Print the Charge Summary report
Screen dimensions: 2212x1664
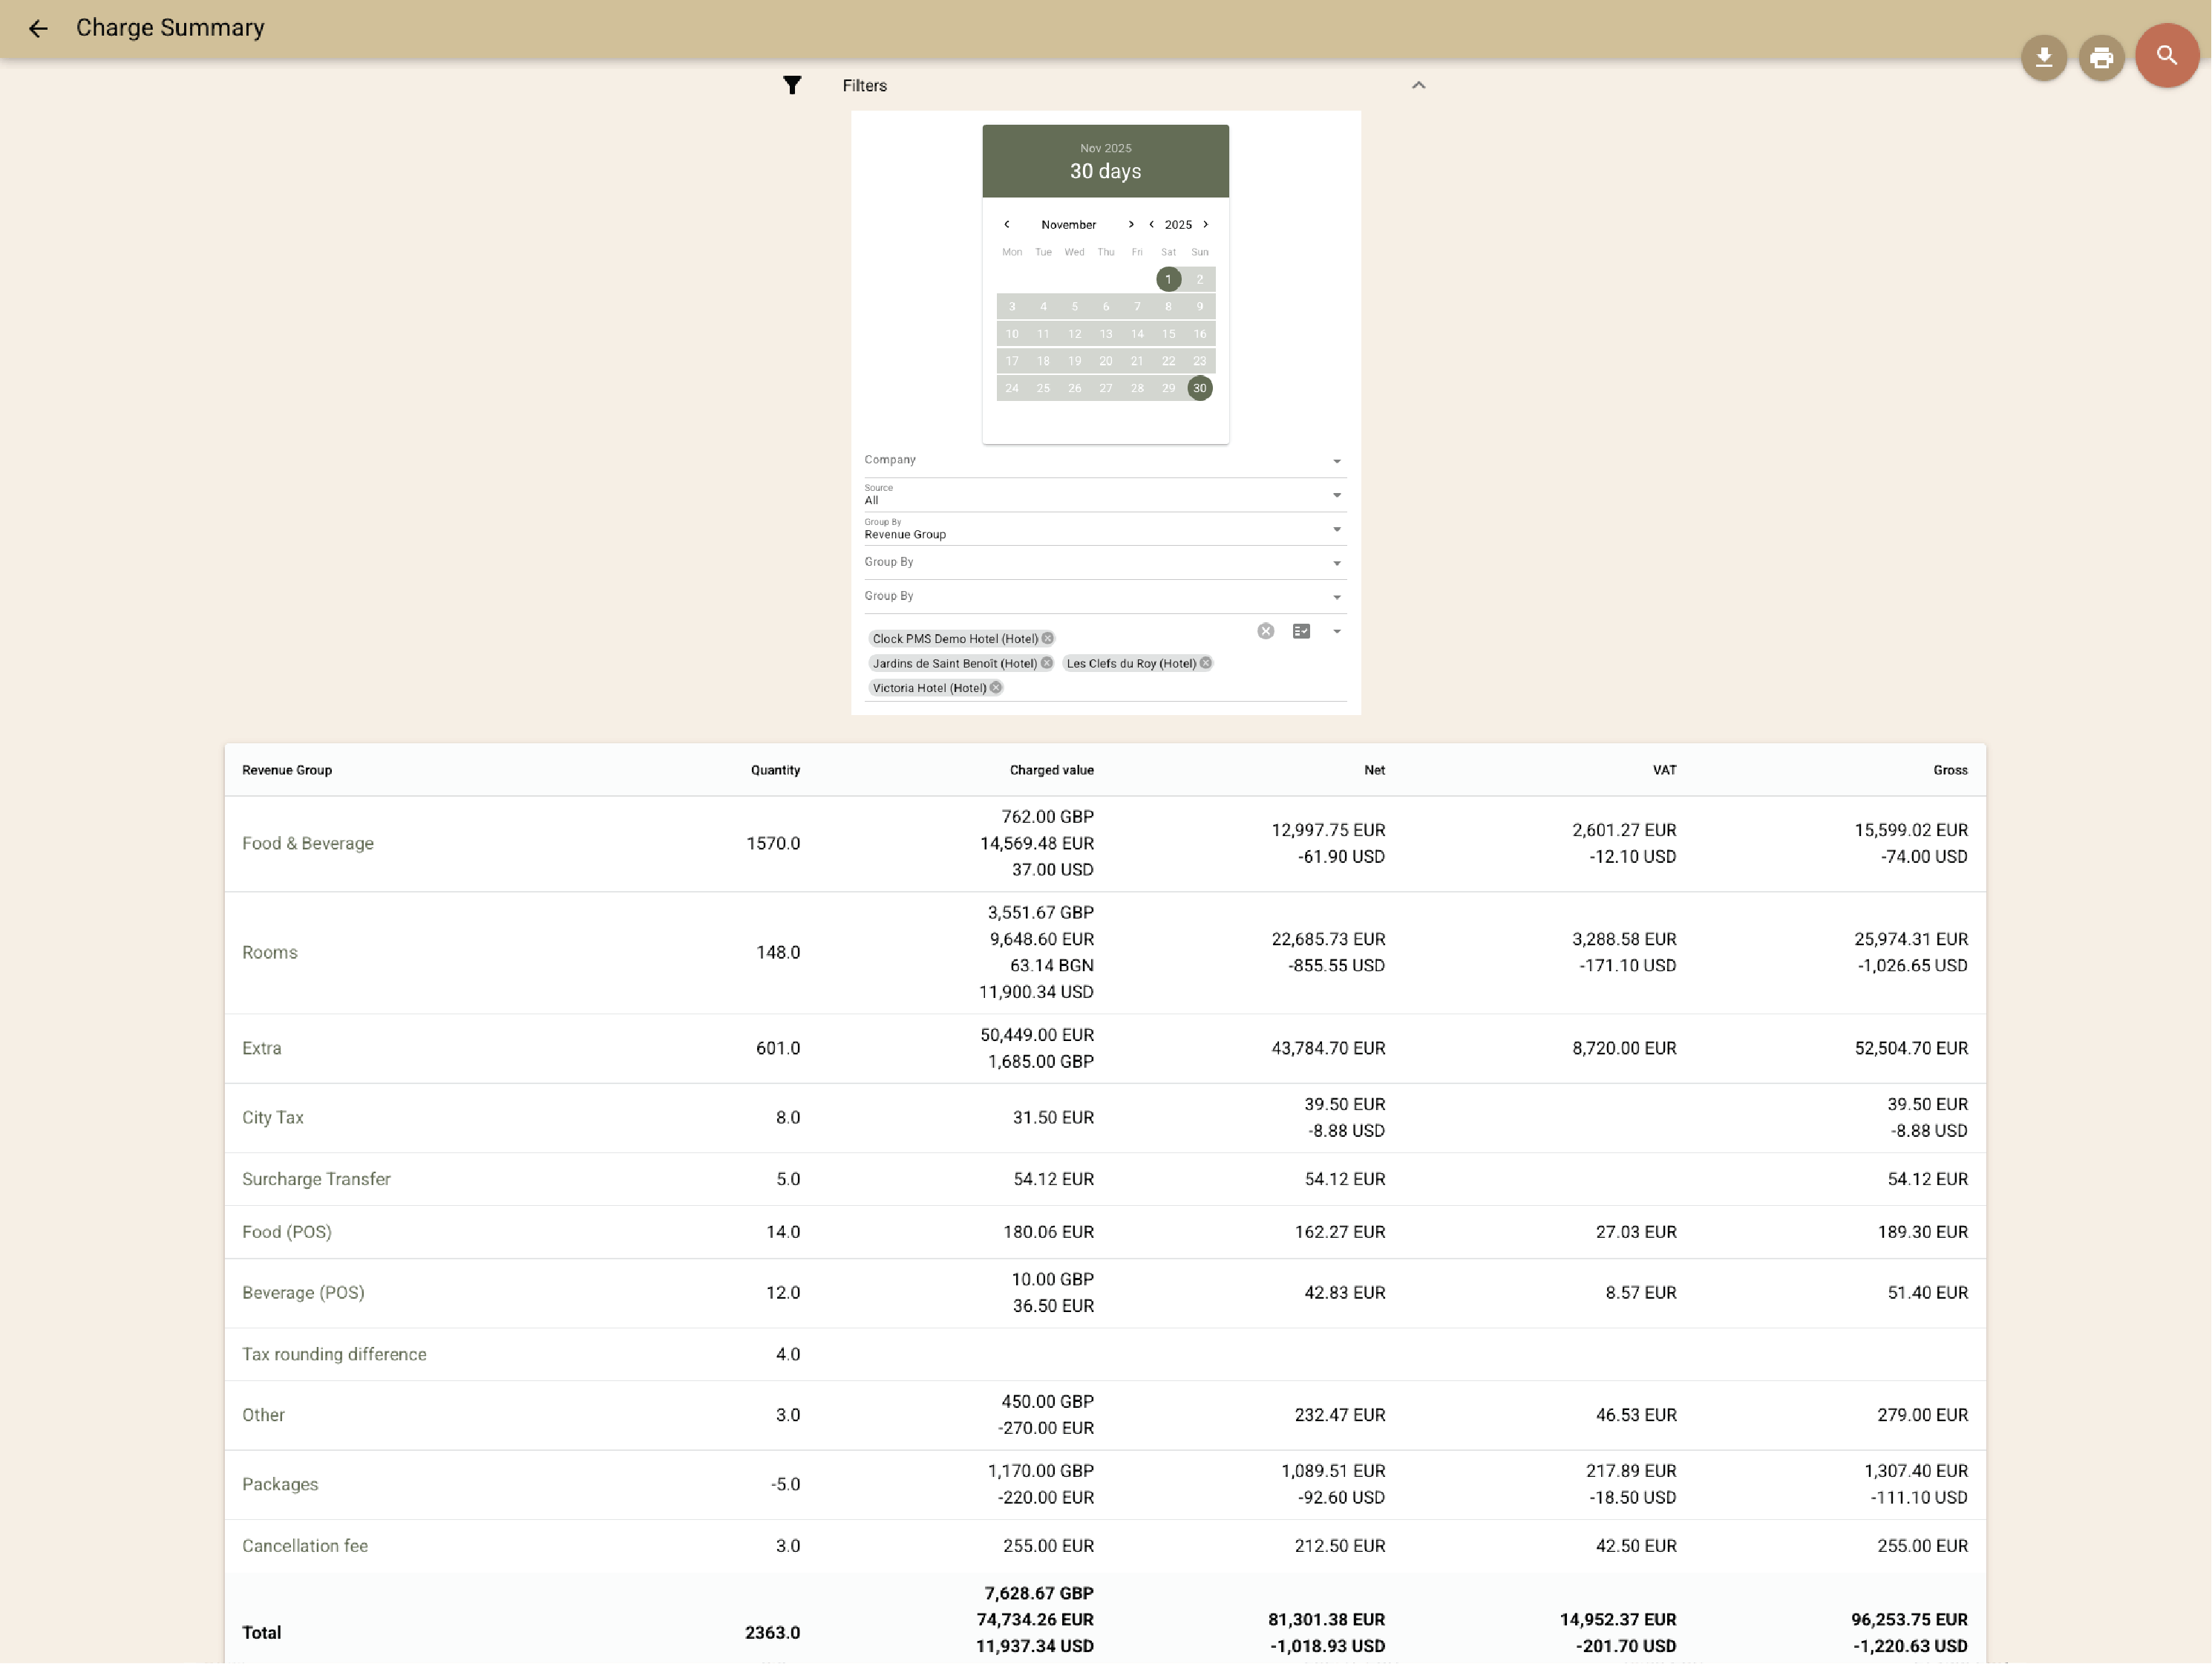(2101, 57)
